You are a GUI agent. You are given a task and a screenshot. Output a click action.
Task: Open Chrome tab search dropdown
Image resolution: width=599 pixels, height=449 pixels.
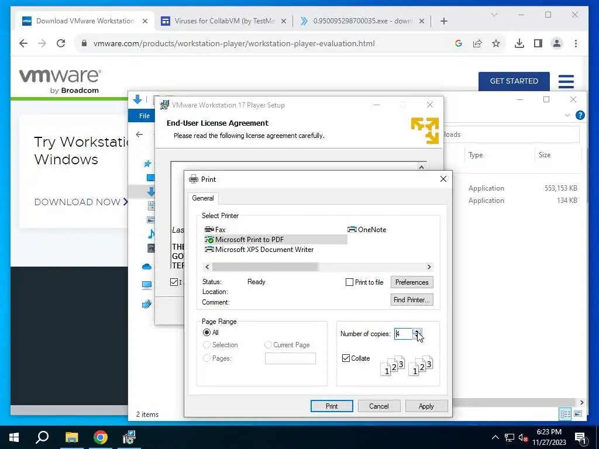click(x=494, y=15)
